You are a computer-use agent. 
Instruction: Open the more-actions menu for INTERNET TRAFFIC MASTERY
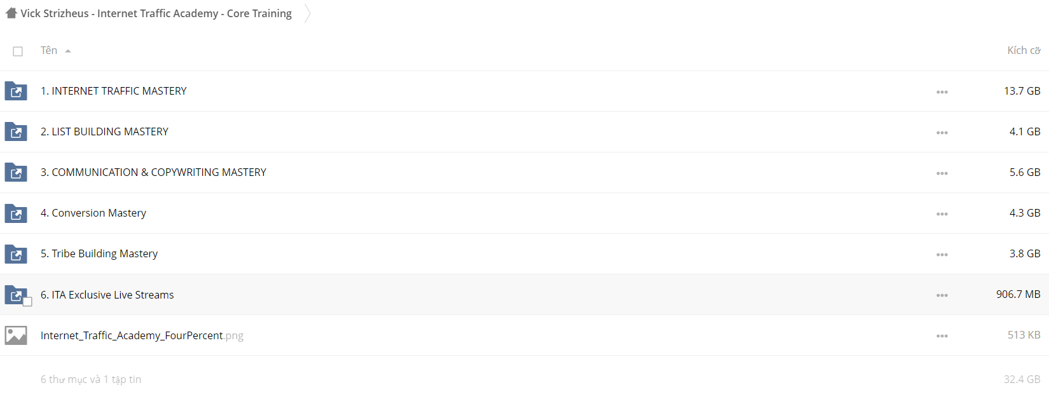pos(942,92)
